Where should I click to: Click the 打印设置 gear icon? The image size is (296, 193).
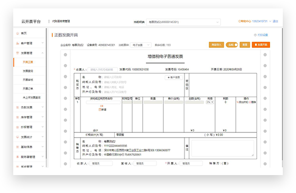(x=255, y=35)
